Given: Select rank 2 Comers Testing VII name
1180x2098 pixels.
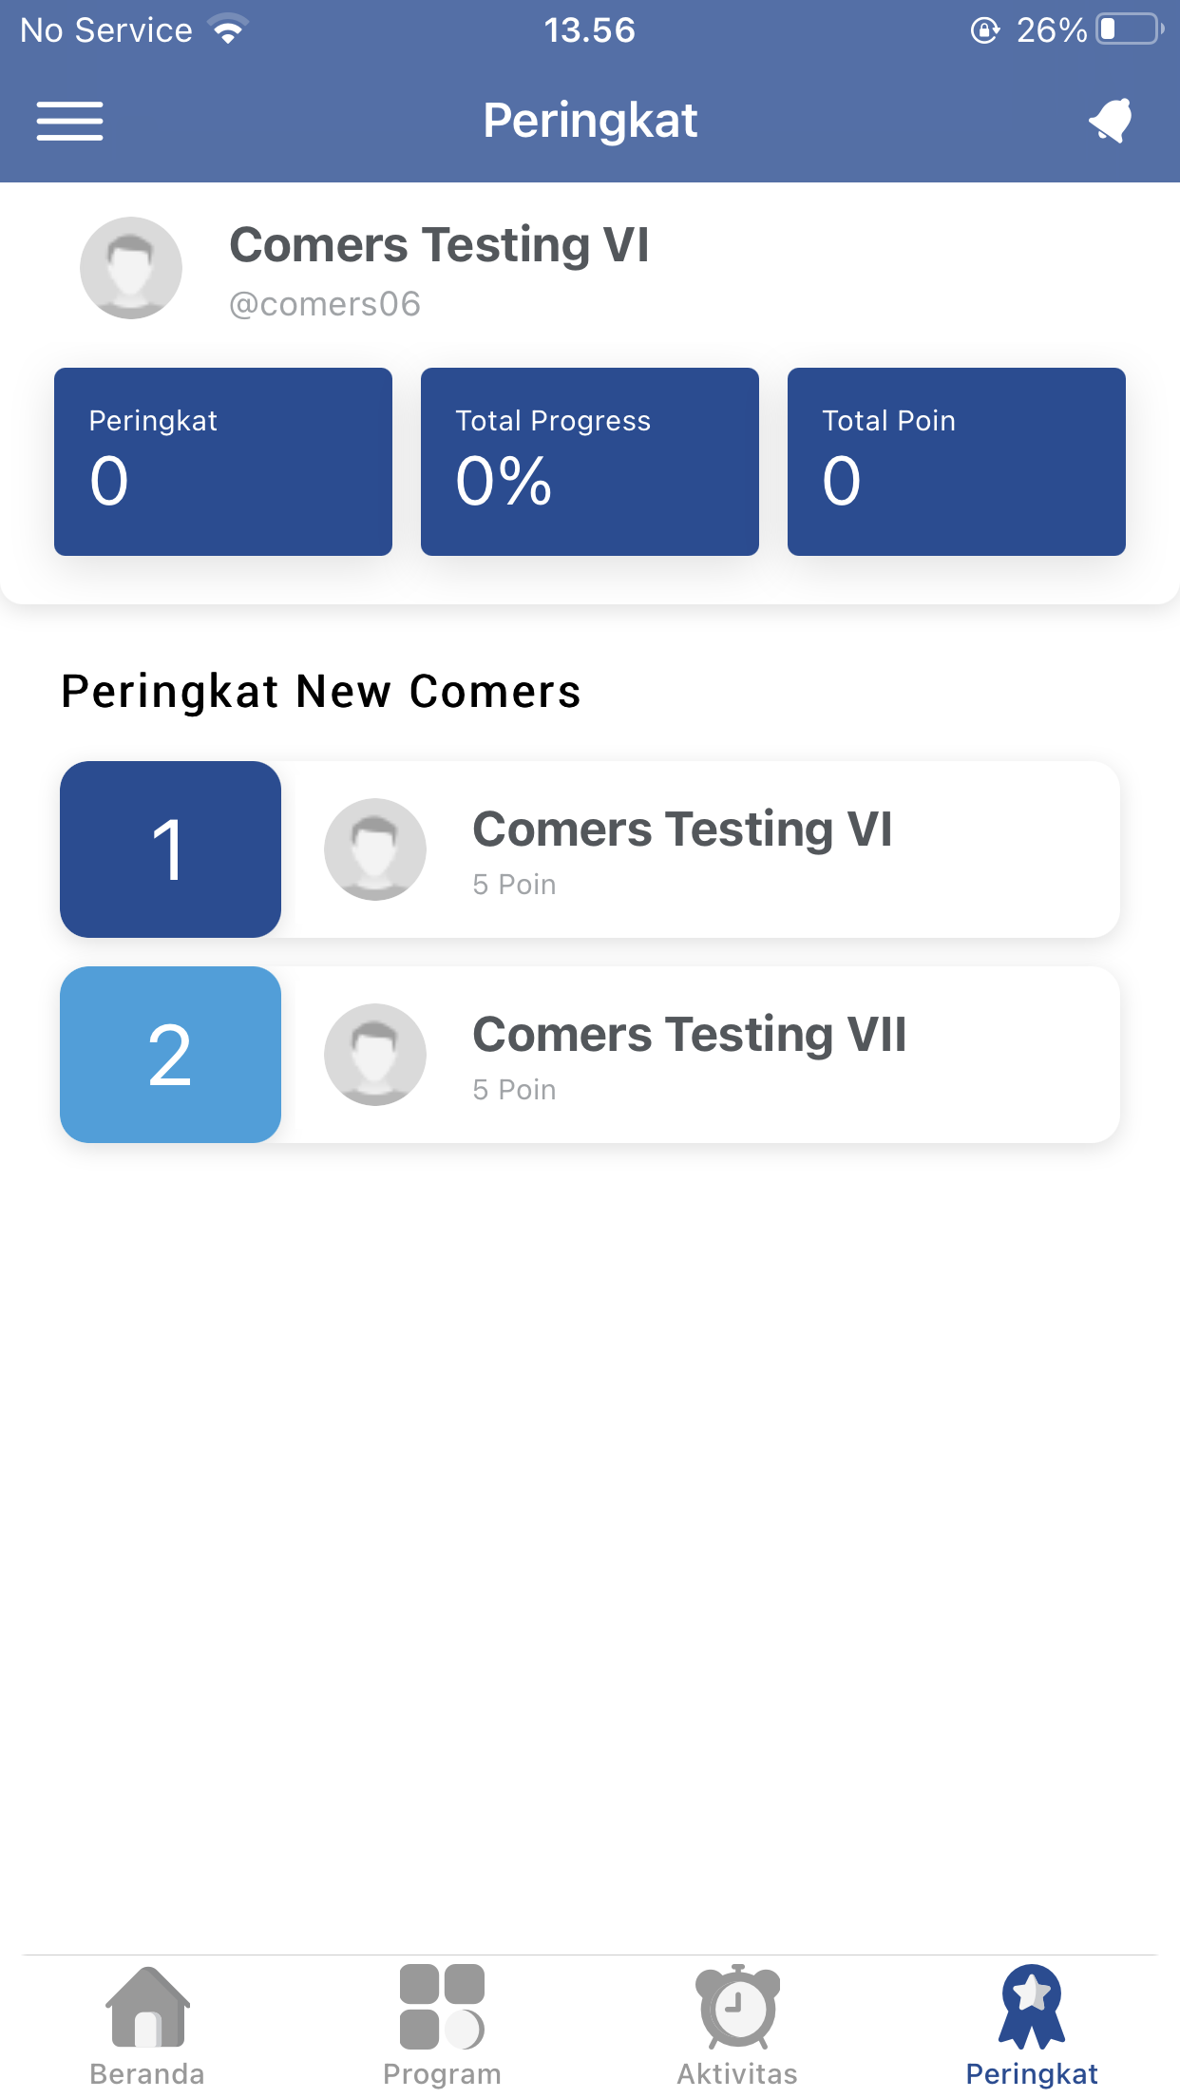Looking at the screenshot, I should point(689,1035).
